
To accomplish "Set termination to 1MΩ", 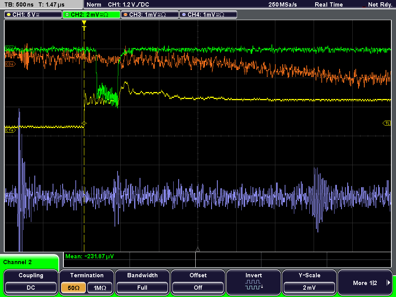I will pyautogui.click(x=100, y=288).
